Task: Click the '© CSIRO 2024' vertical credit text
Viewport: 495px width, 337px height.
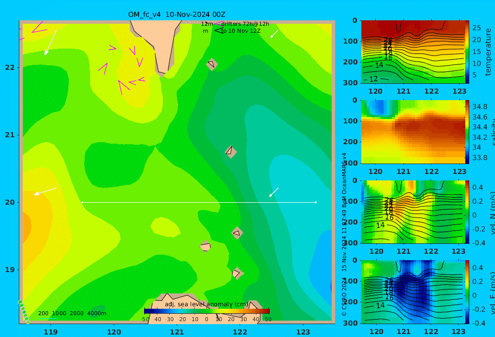Action: [344, 296]
